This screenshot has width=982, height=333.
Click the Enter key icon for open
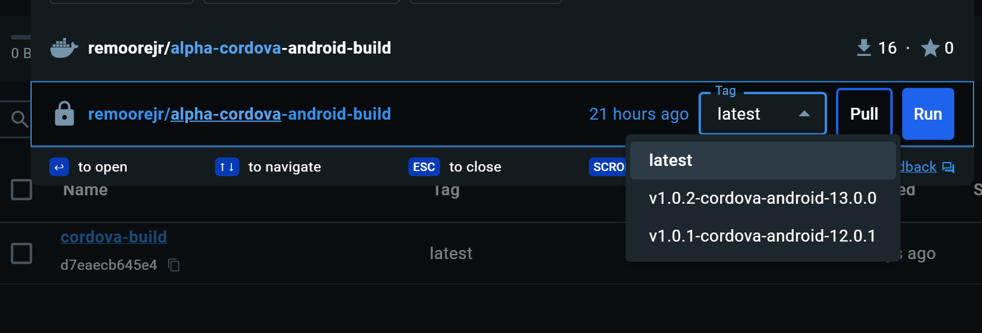59,167
